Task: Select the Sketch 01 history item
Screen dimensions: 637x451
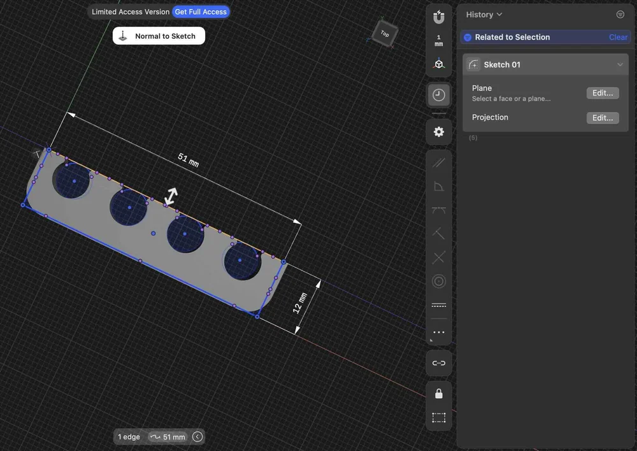Action: point(545,64)
